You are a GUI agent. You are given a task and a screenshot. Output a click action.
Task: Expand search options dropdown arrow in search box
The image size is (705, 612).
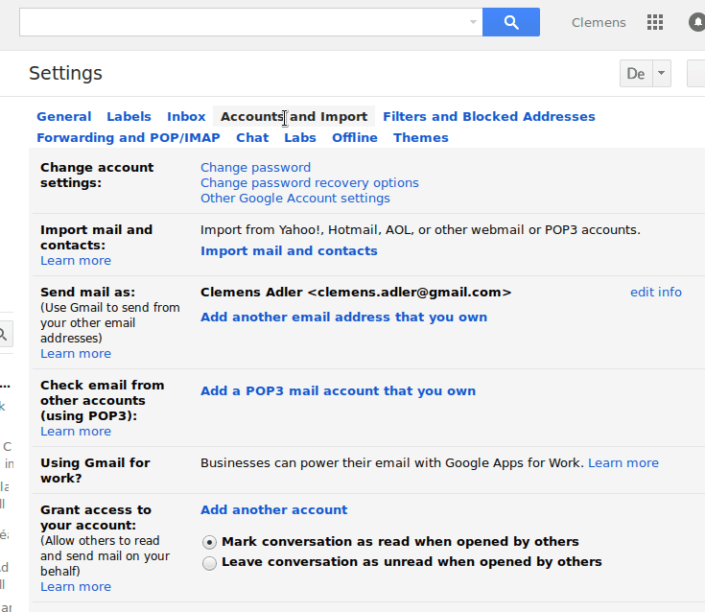pyautogui.click(x=473, y=22)
